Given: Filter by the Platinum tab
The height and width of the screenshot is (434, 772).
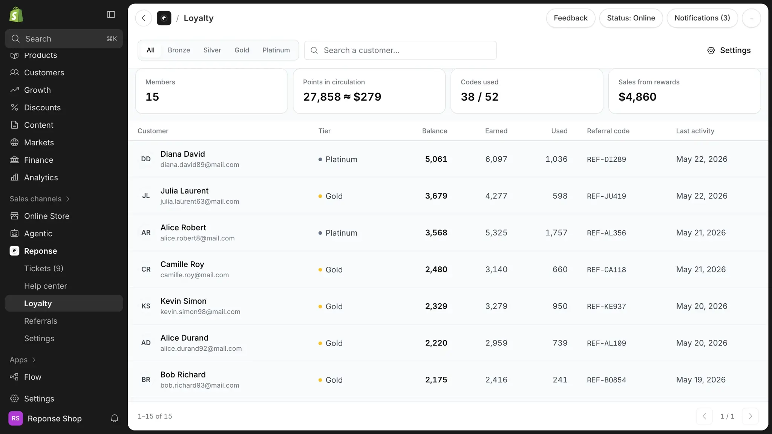Looking at the screenshot, I should tap(276, 50).
